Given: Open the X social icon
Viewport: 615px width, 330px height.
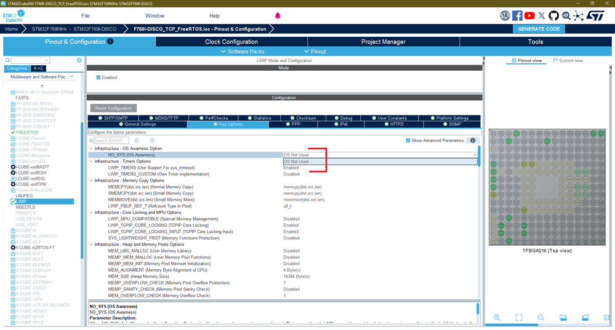Looking at the screenshot, I should [x=542, y=15].
